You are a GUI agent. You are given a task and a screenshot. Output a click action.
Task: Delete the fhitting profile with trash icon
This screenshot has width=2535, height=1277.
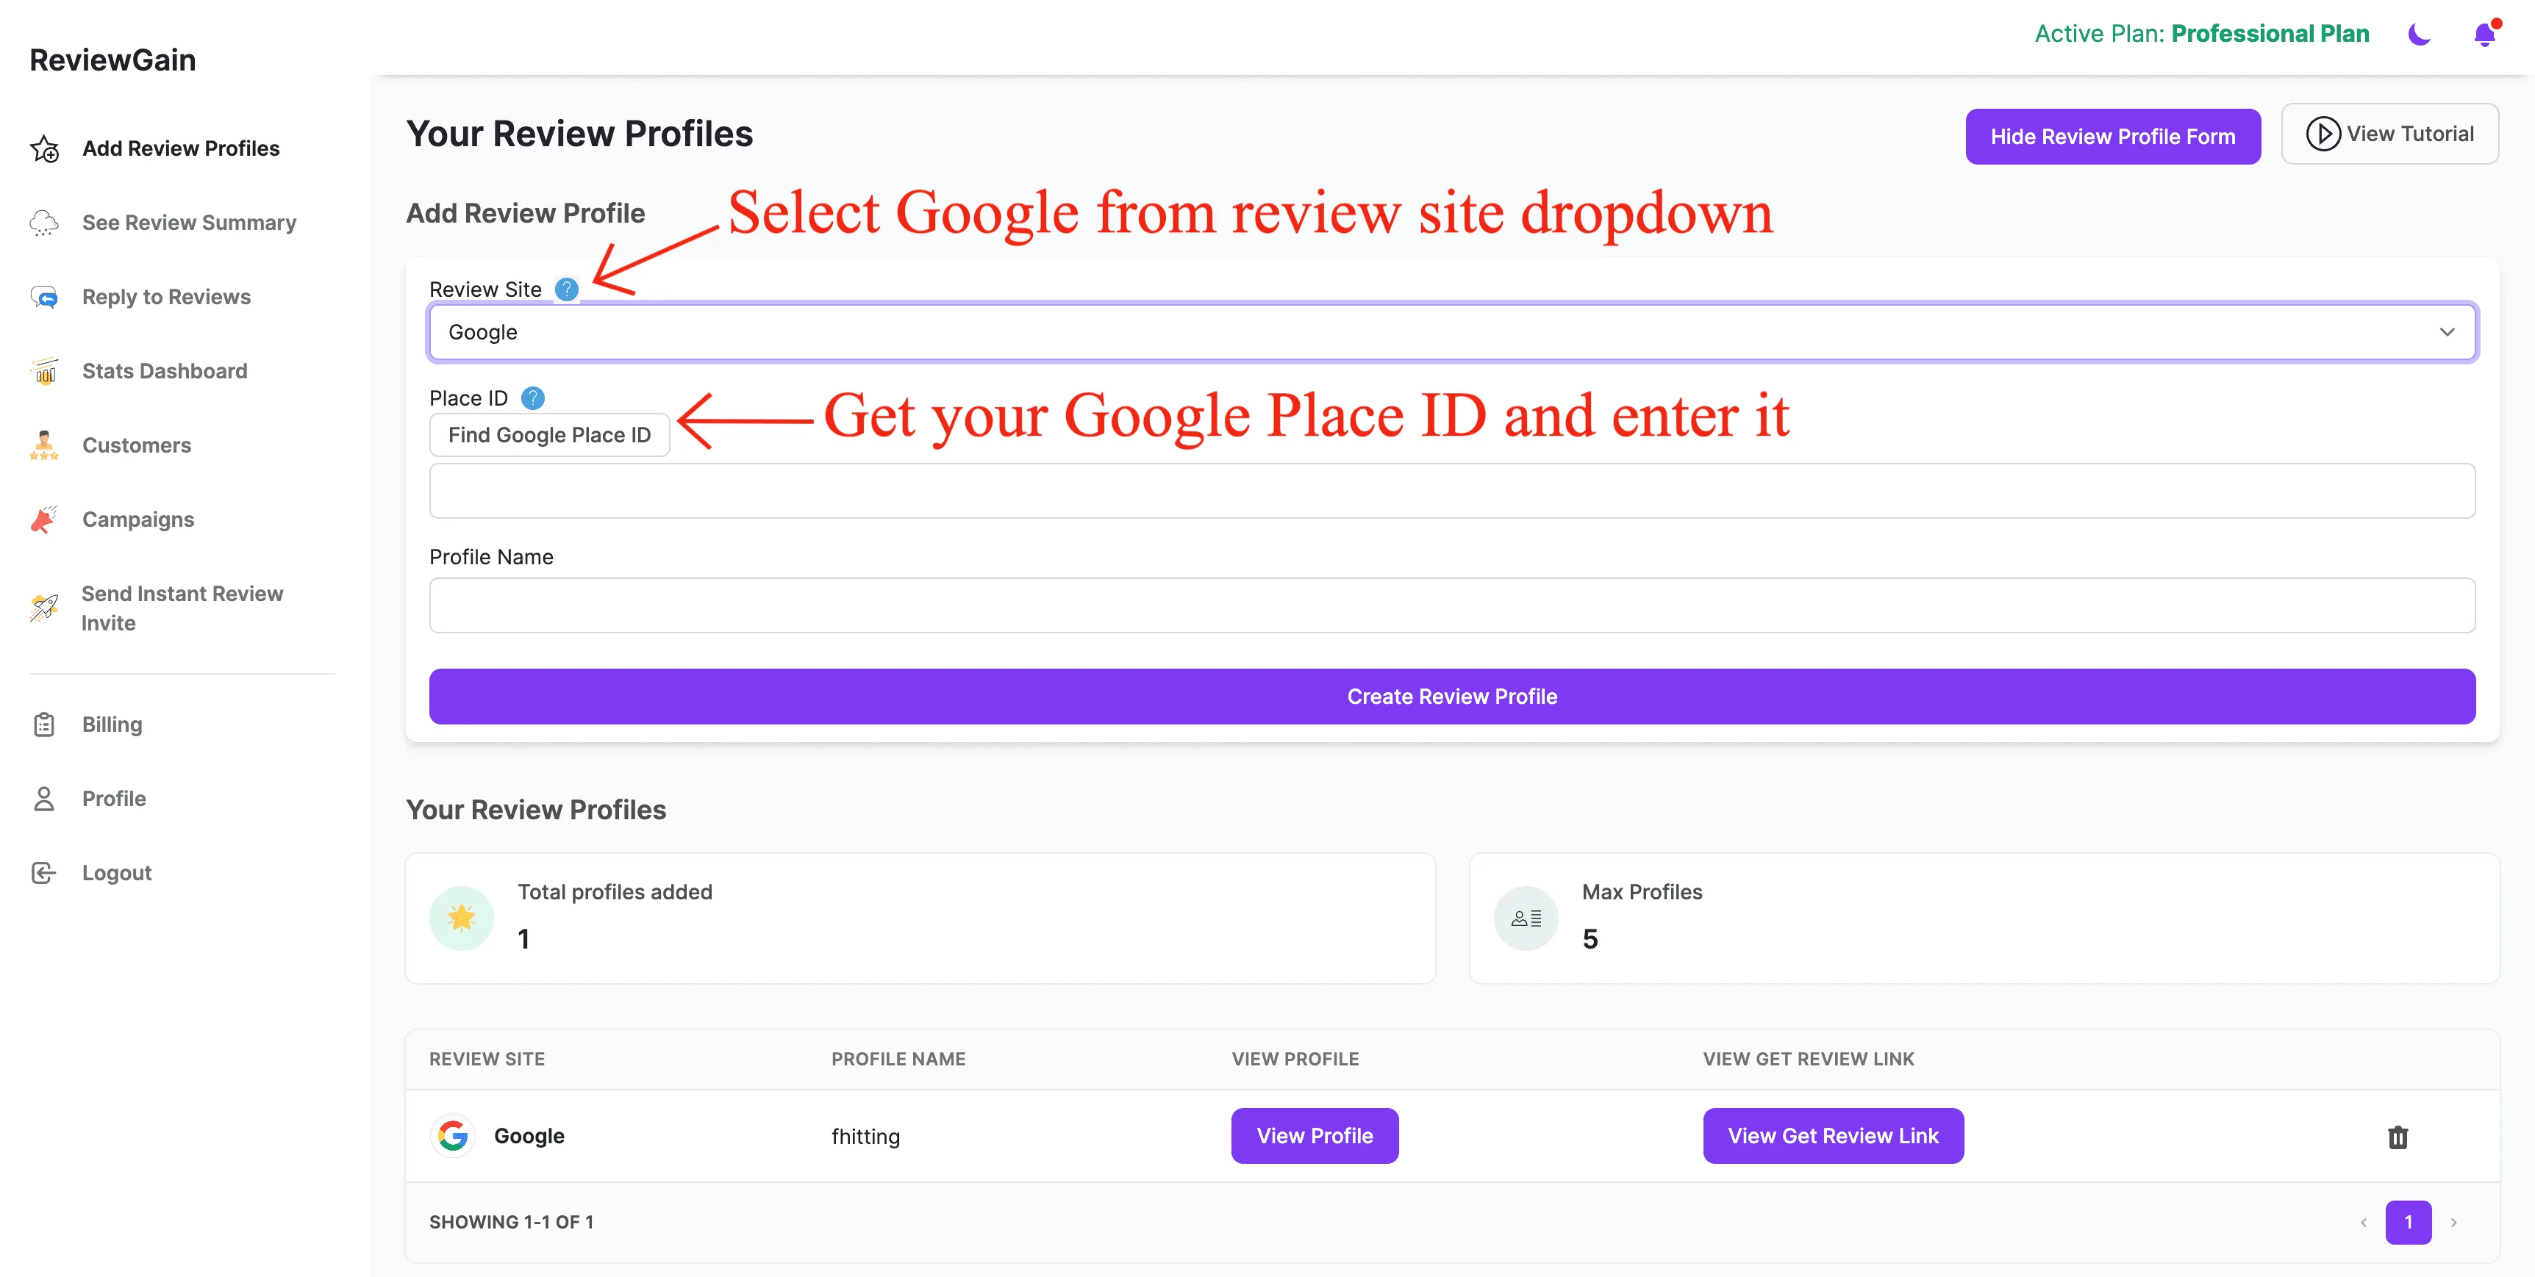tap(2398, 1138)
